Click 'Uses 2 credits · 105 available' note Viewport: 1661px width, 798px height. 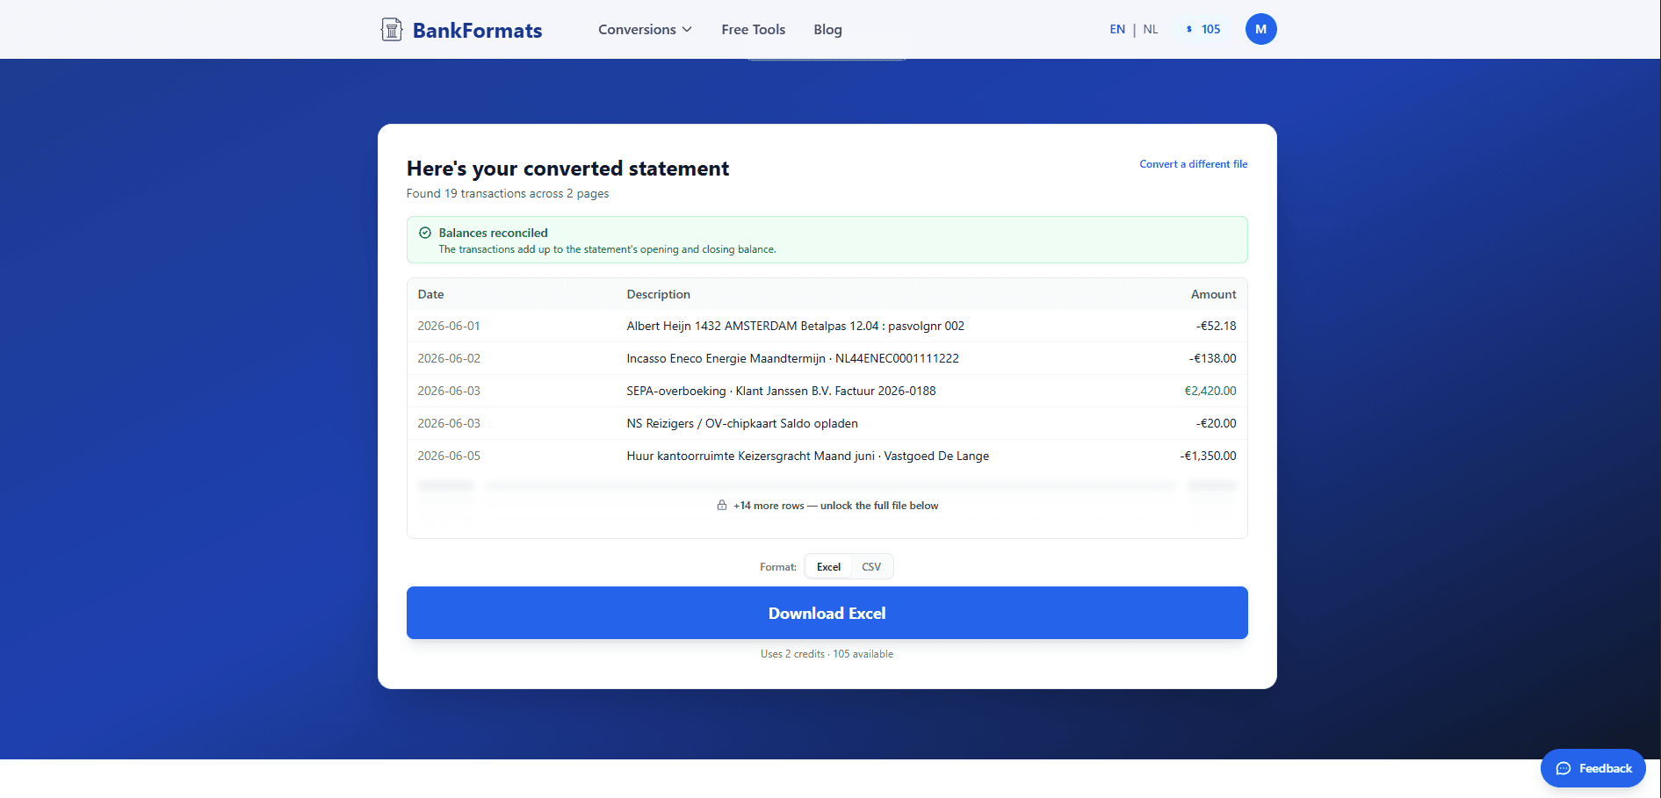[x=827, y=654]
